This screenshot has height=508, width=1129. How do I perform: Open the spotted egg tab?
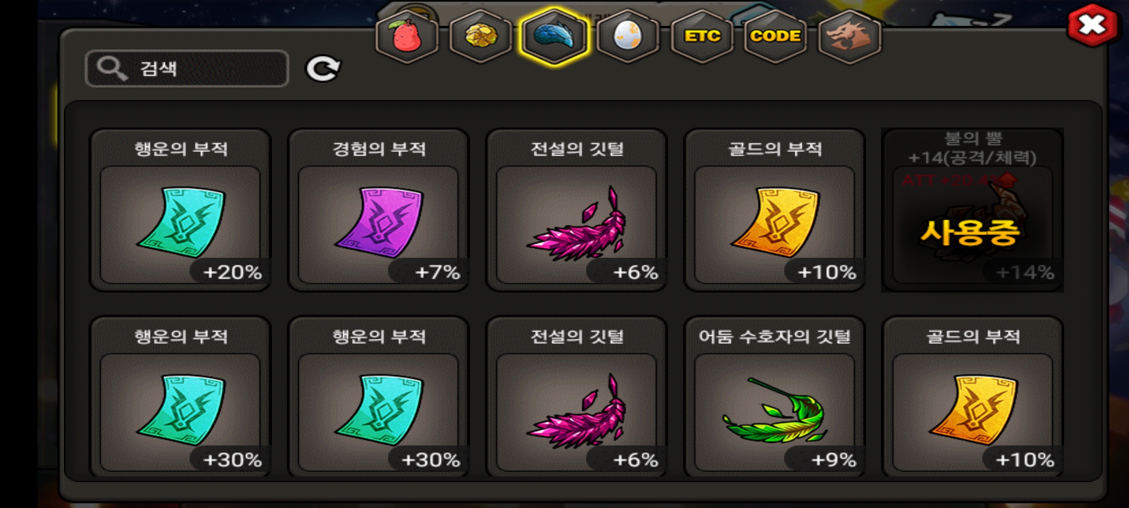628,36
